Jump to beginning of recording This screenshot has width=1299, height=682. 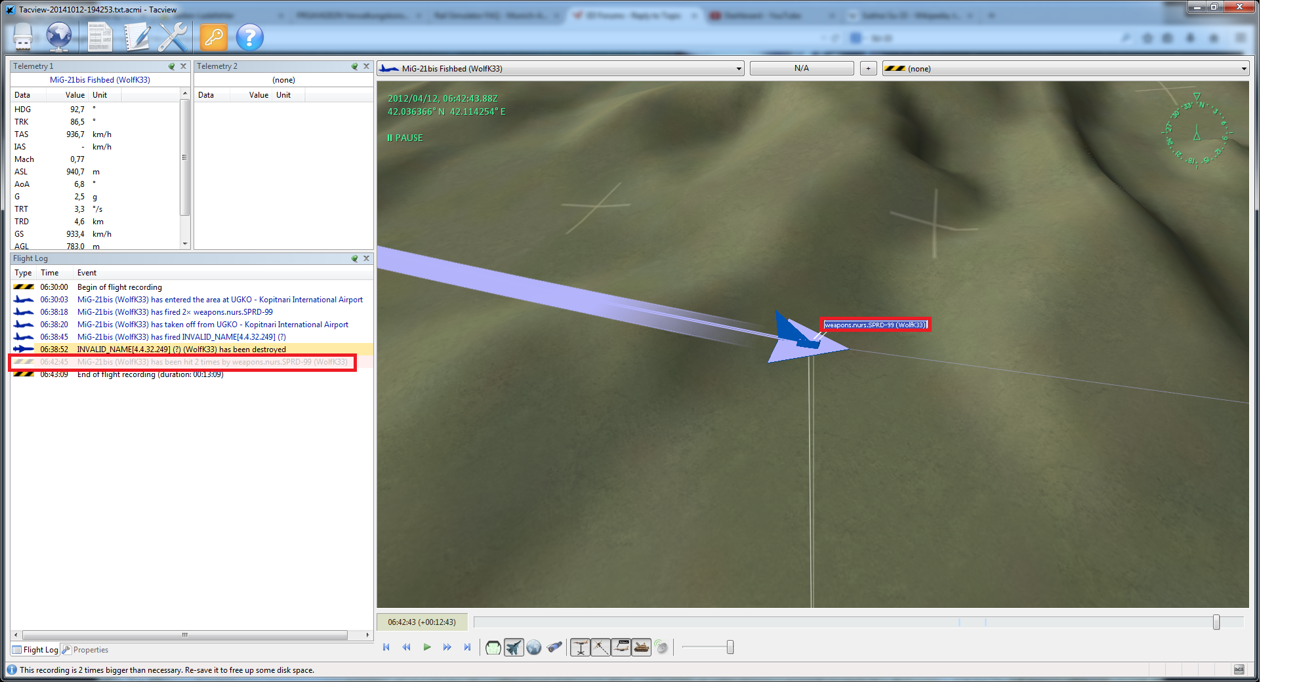386,647
